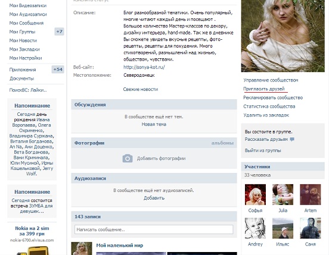Viewport: 329px width, 255px height.
Task: Open Статистика сообщества
Action: (x=269, y=106)
